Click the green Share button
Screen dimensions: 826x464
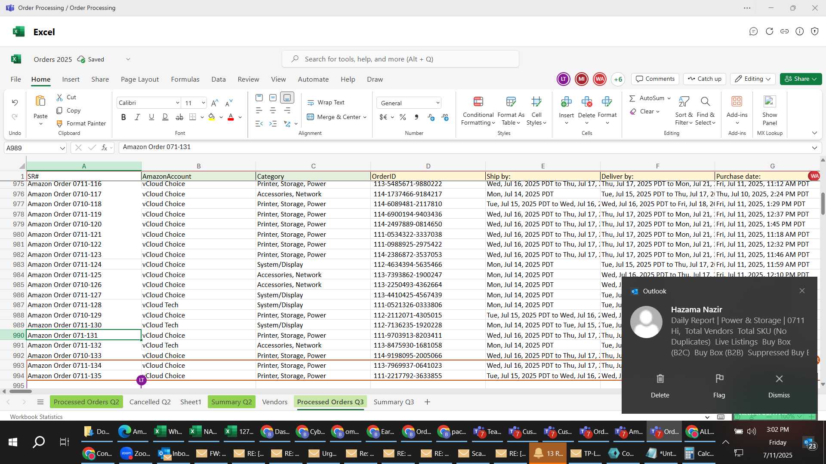801,79
